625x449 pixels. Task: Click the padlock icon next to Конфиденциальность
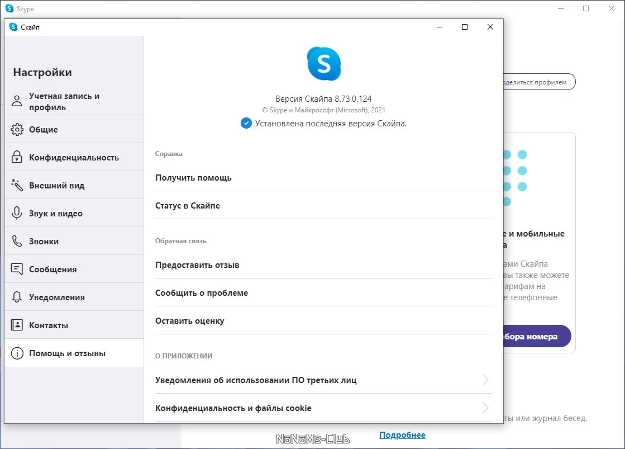pyautogui.click(x=17, y=157)
